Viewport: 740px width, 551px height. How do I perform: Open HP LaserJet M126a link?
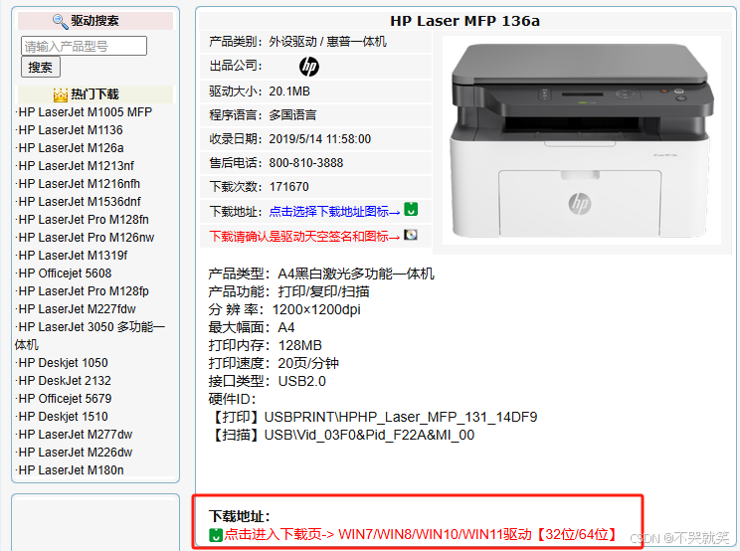(71, 148)
